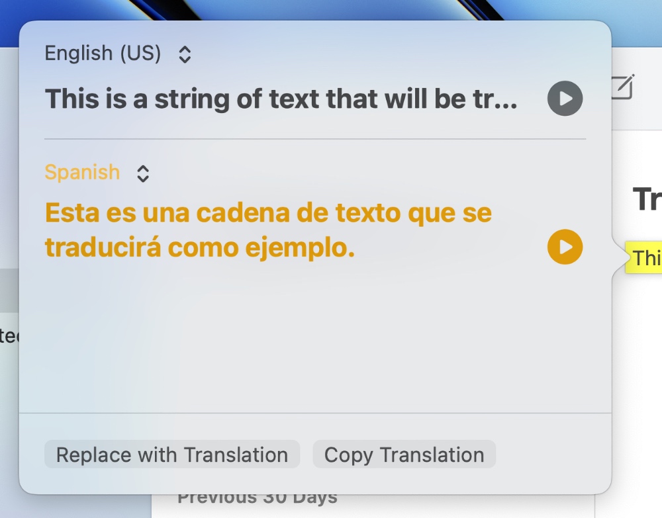The image size is (662, 518).
Task: Click the orange Spanish translated sentence
Action: 268,231
